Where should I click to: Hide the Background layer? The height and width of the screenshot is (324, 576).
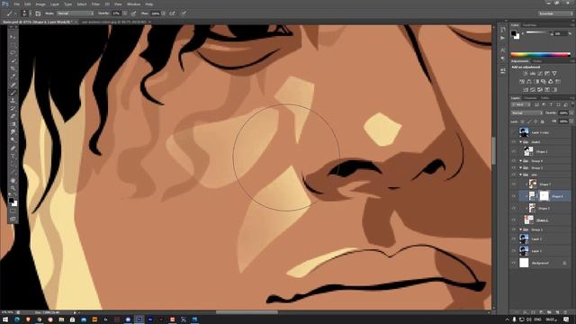pos(514,263)
